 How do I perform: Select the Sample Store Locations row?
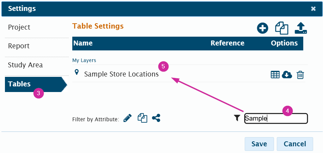(x=121, y=74)
